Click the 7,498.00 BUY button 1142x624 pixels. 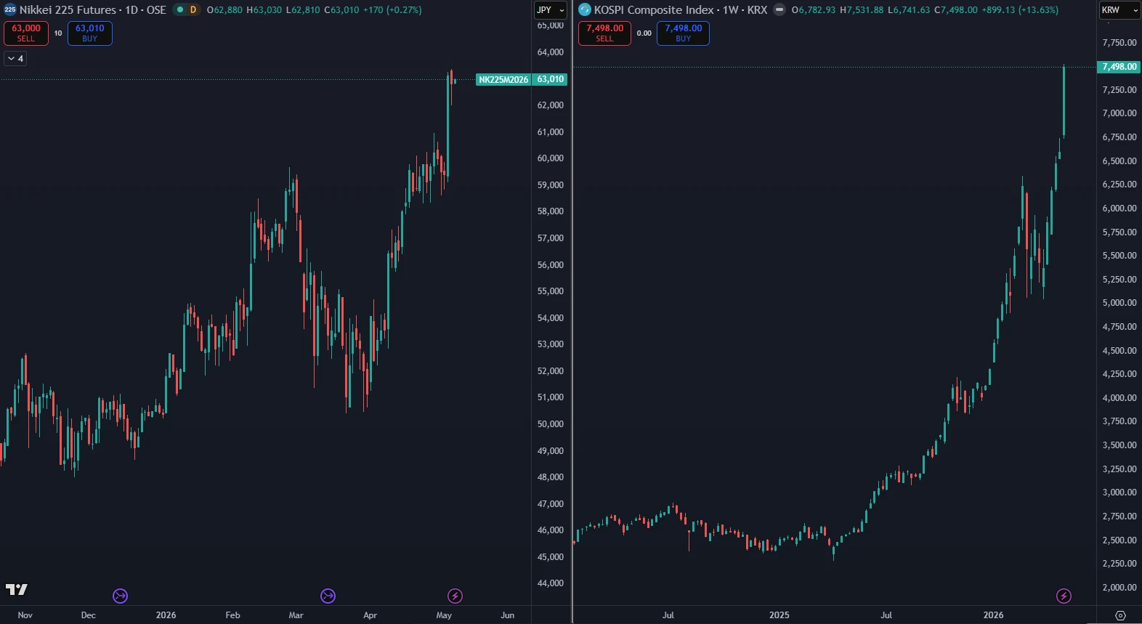tap(683, 33)
